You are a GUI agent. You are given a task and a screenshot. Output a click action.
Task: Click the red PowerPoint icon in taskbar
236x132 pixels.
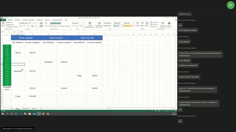(x=43, y=114)
